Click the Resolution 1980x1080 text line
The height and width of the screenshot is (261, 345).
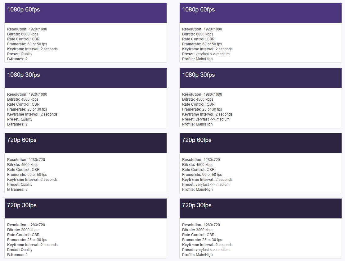[x=202, y=94]
